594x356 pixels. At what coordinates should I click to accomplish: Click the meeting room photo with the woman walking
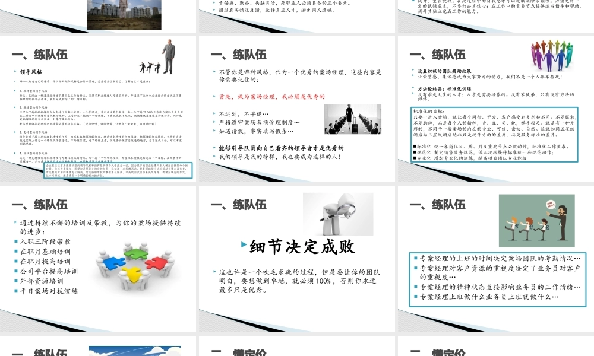(x=353, y=119)
